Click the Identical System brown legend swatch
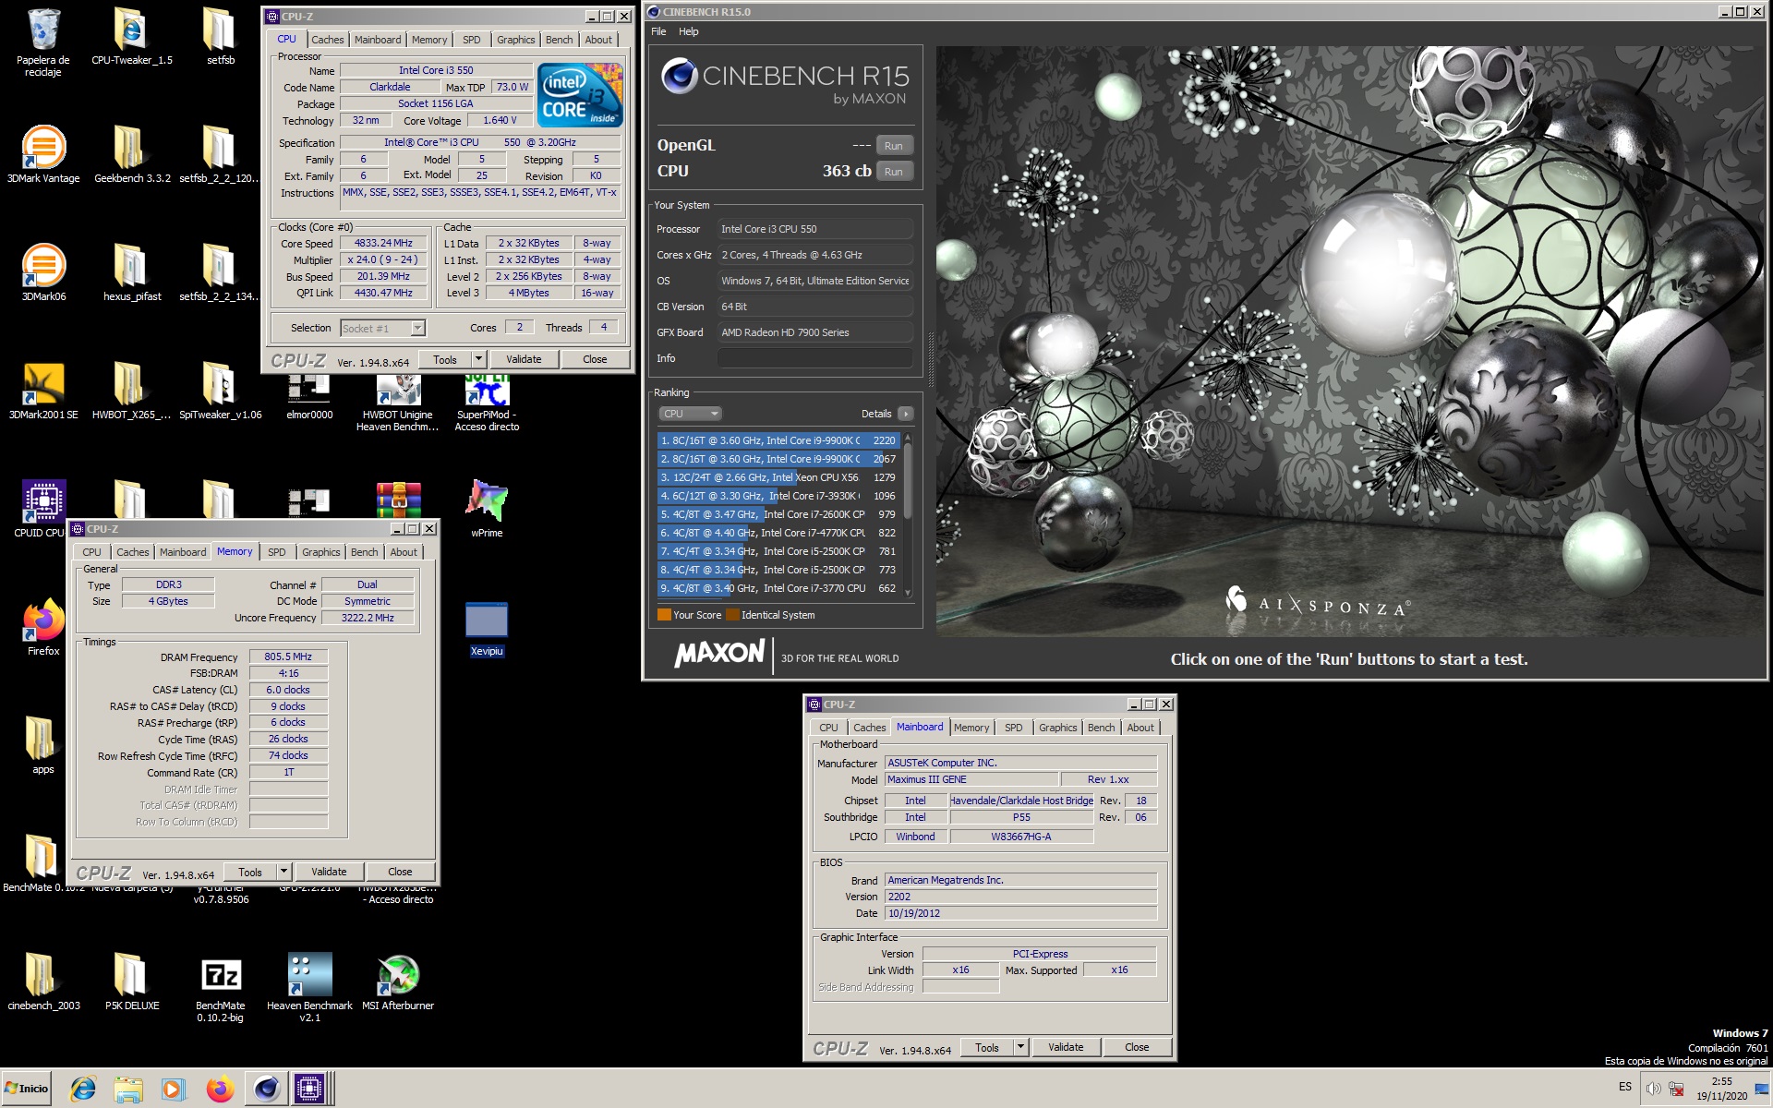This screenshot has height=1108, width=1773. coord(732,615)
